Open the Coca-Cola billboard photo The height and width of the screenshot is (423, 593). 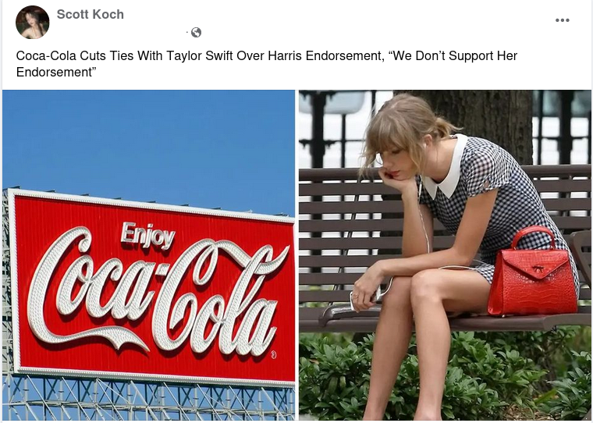(x=148, y=255)
